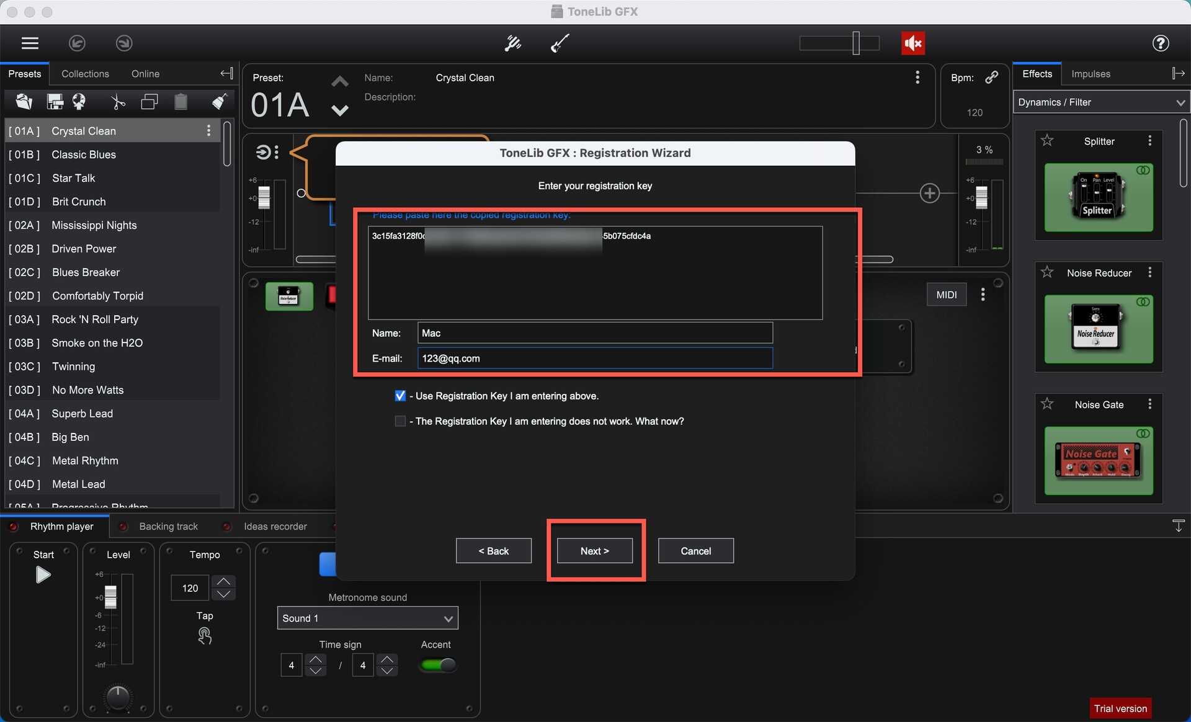Increase time sign numerator
Viewport: 1191px width, 722px height.
point(316,659)
